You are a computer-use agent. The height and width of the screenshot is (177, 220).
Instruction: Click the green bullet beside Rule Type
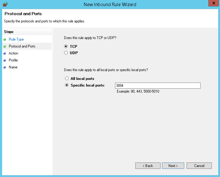point(5,39)
